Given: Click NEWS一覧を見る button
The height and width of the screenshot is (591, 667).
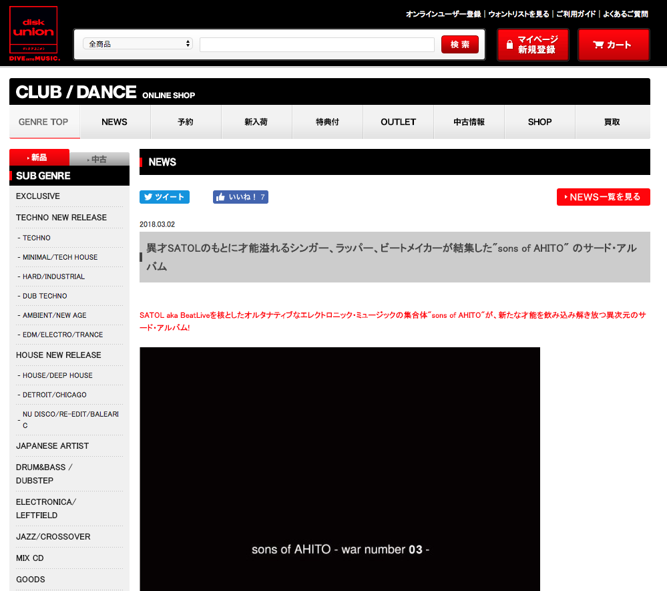Looking at the screenshot, I should tap(603, 197).
